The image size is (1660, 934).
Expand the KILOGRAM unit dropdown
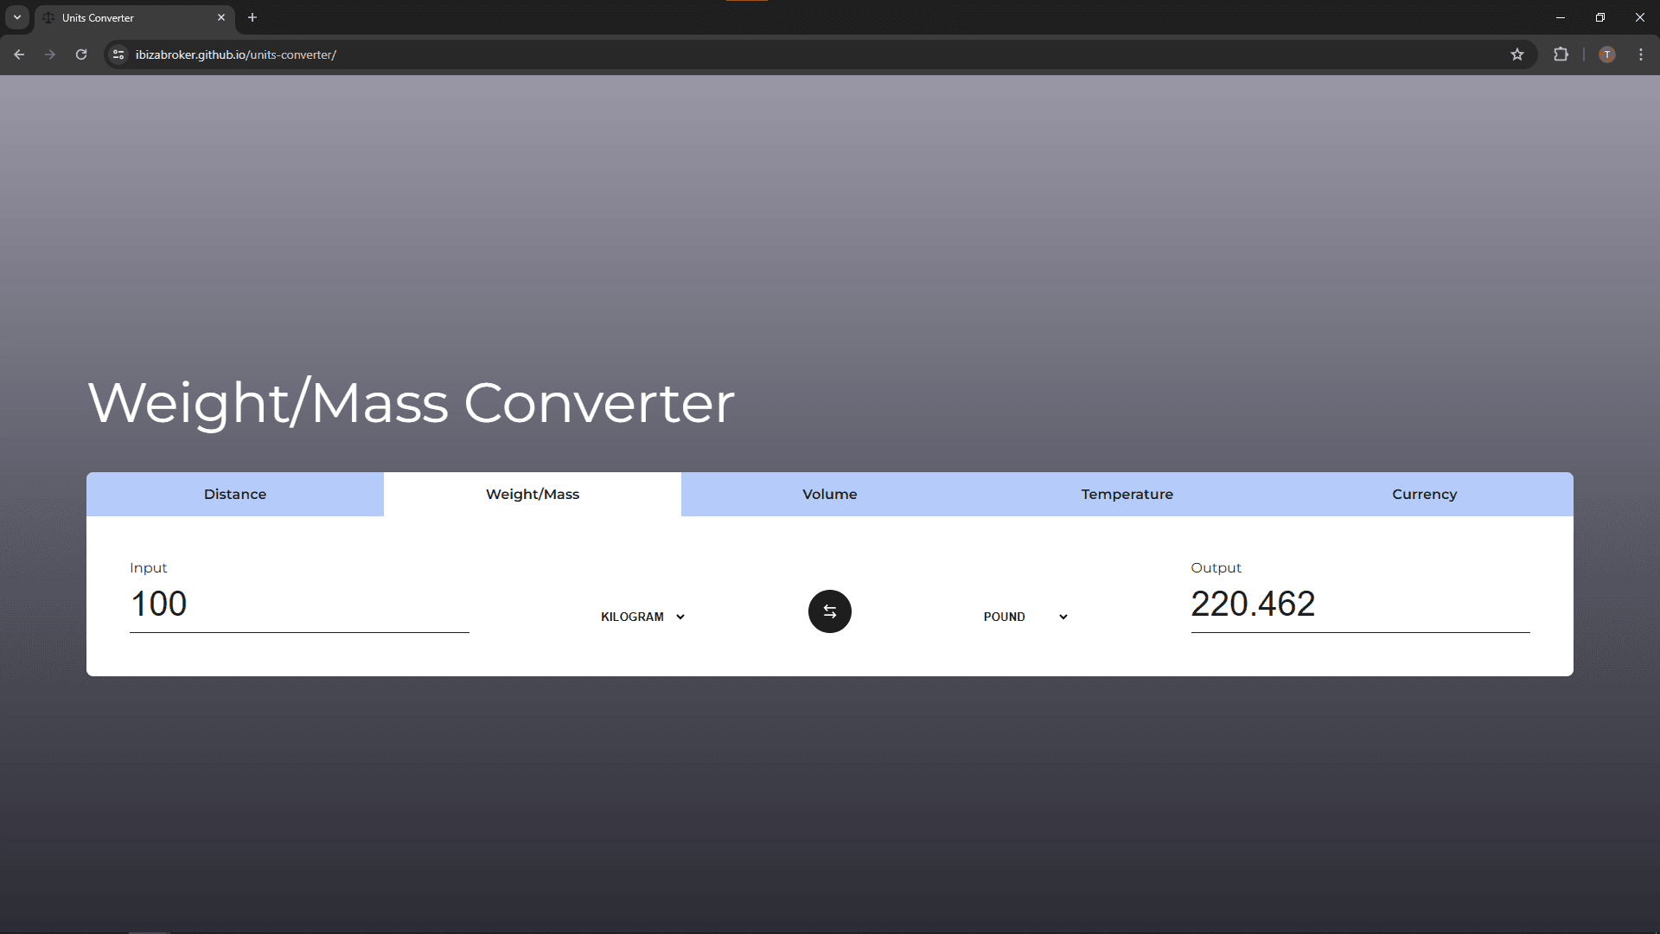[642, 616]
